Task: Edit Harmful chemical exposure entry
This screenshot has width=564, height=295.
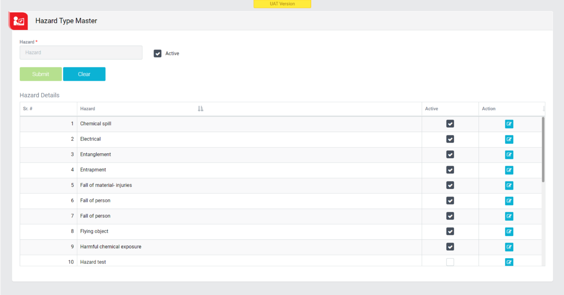Action: pos(509,247)
